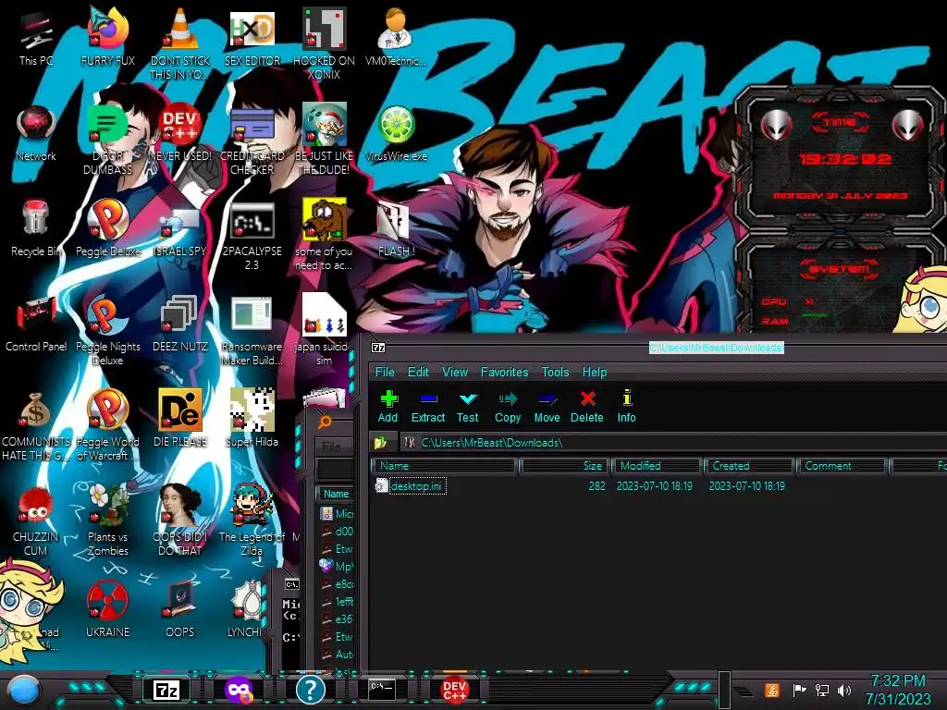Viewport: 947px width, 710px height.
Task: Click Name header in background window list
Action: [x=336, y=494]
